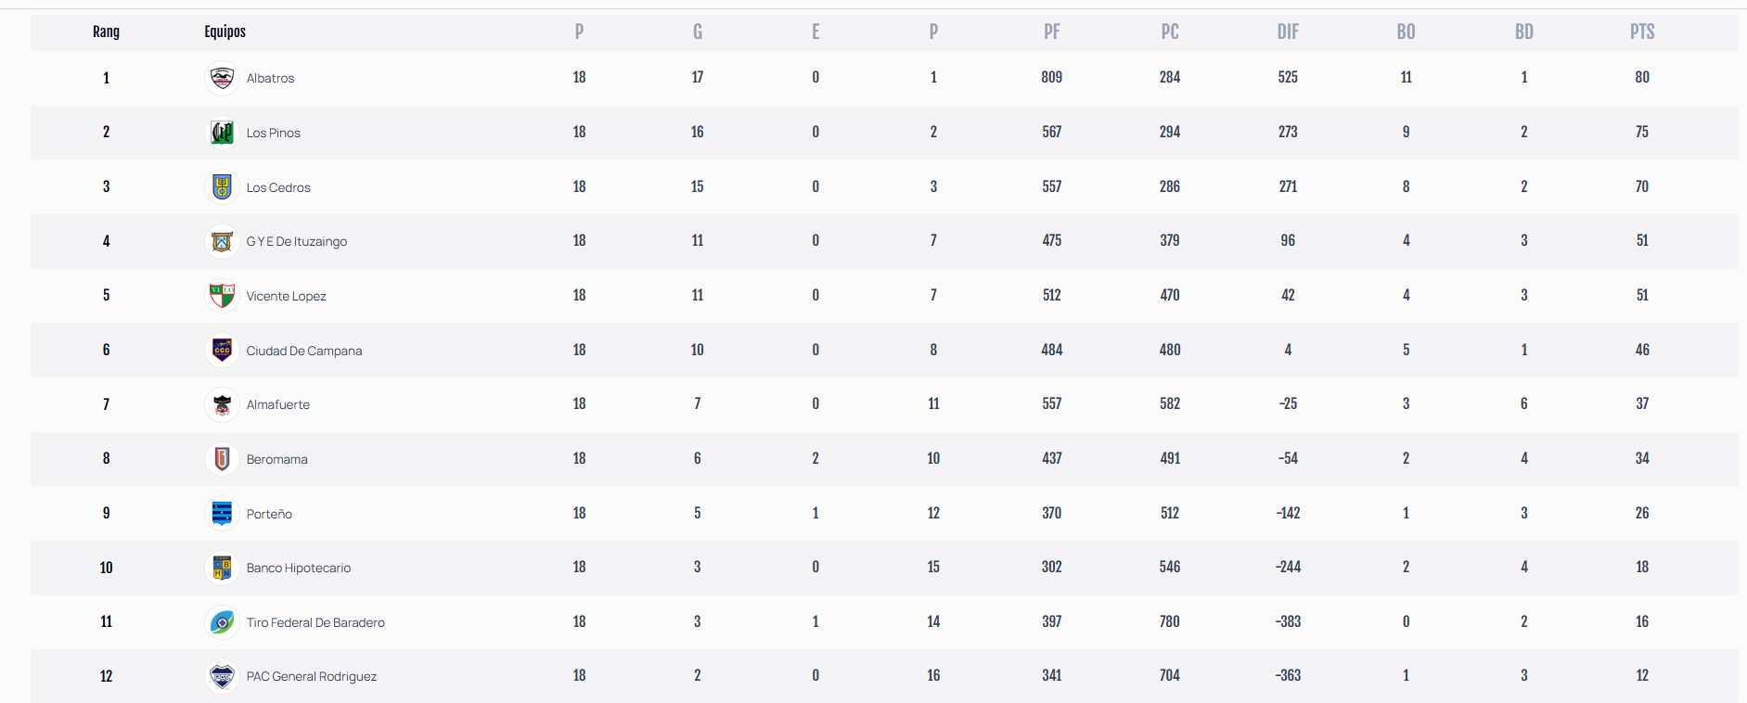The height and width of the screenshot is (703, 1747).
Task: Sort by the PF points-for header
Action: pos(1051,32)
